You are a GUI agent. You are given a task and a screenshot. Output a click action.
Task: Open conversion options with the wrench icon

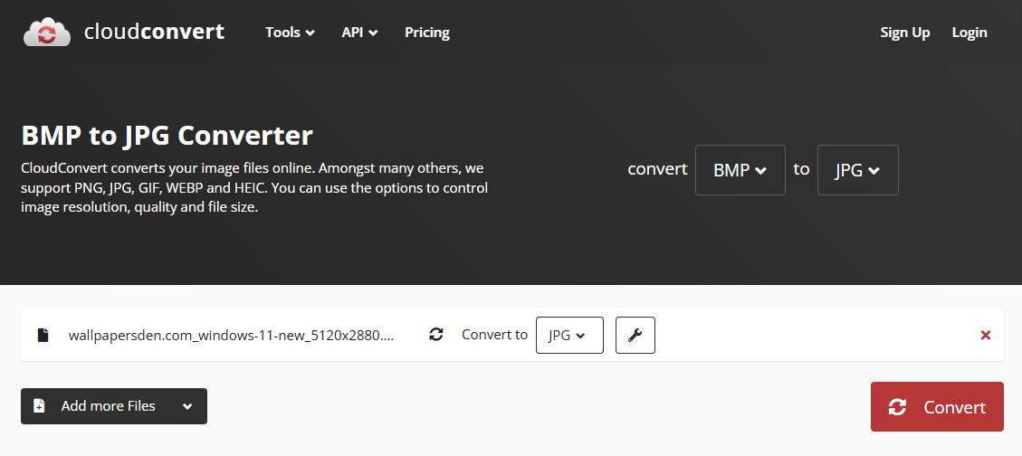point(635,335)
